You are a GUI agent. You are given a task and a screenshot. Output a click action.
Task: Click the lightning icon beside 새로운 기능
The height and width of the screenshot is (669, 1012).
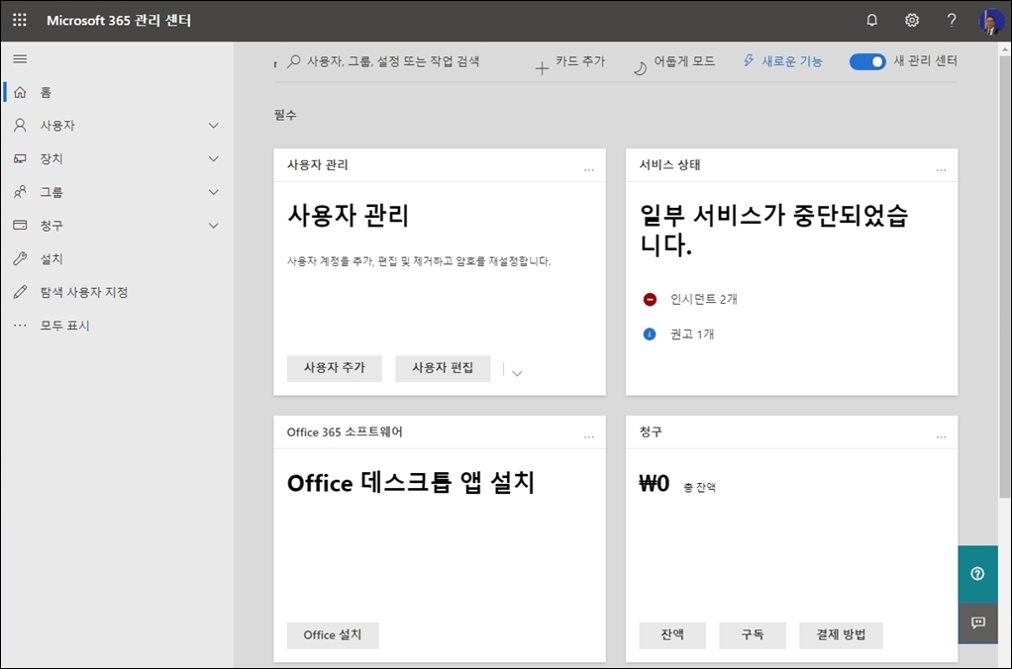749,60
